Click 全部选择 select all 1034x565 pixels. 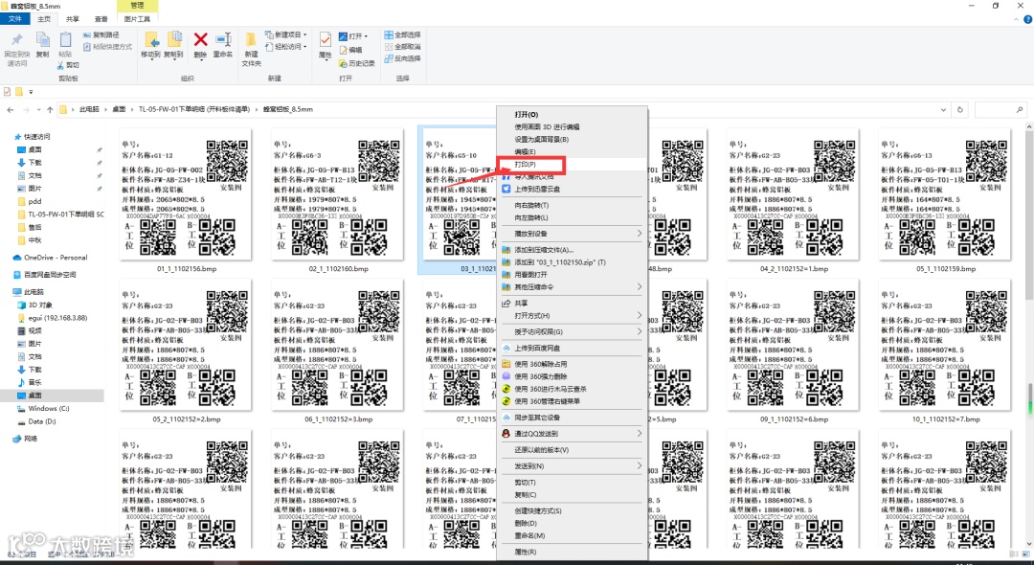tap(402, 34)
